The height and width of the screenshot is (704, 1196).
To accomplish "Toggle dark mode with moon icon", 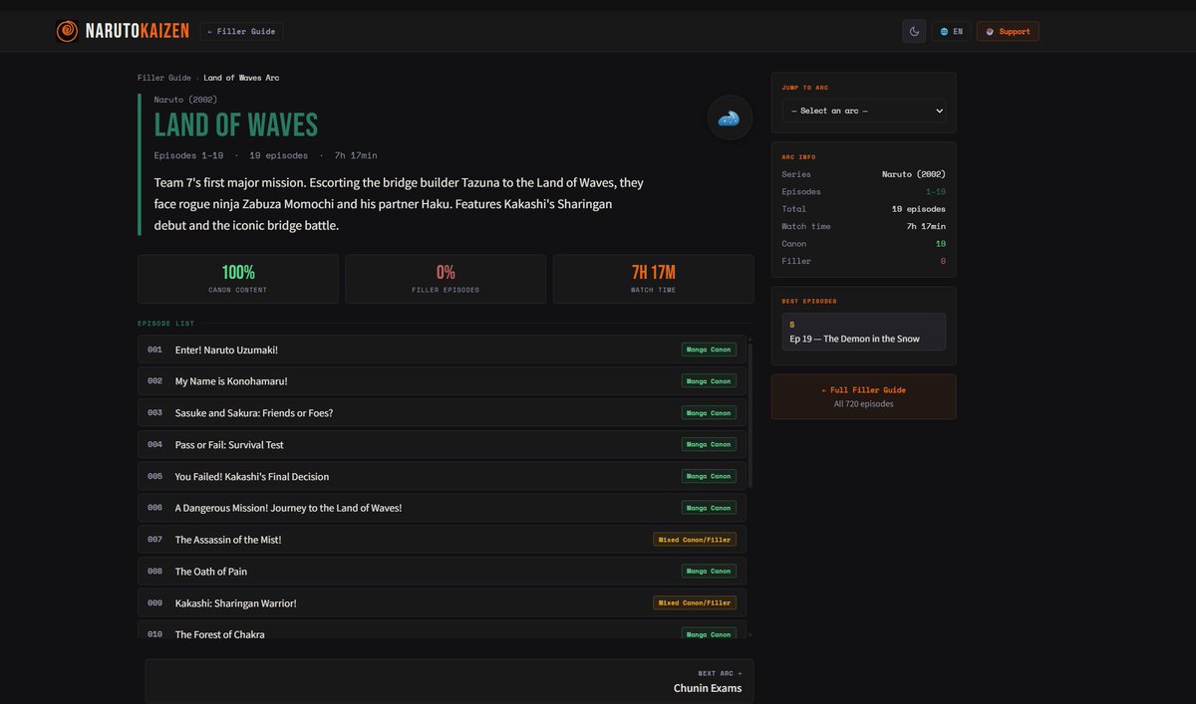I will click(x=914, y=32).
